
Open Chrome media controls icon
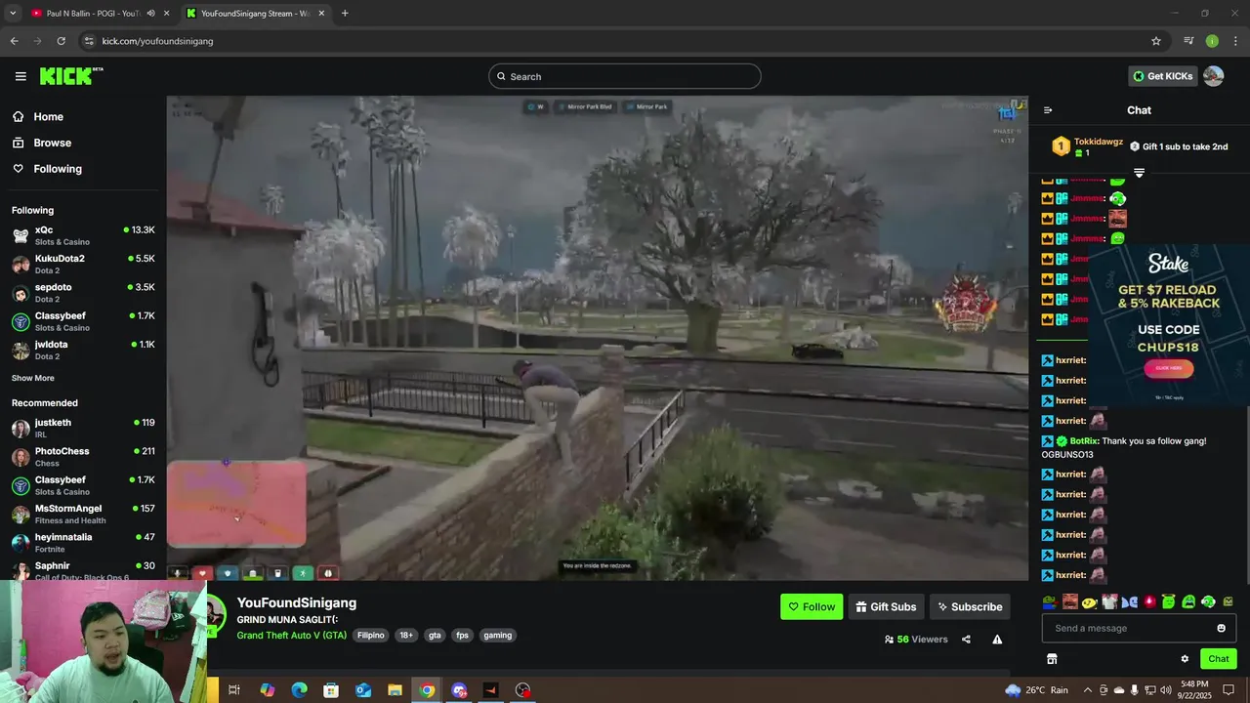(1188, 41)
